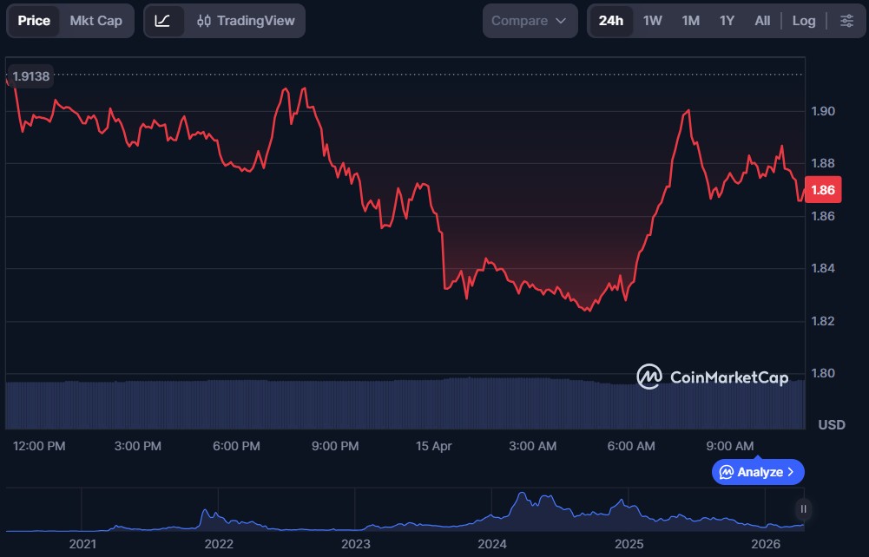This screenshot has height=557, width=869.
Task: Click the 2022 marker in overview timeline
Action: click(219, 544)
